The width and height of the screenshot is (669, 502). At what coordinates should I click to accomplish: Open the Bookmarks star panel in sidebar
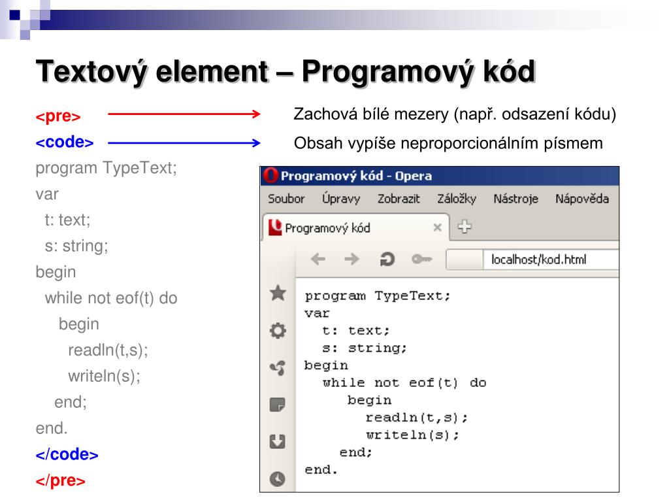(x=278, y=293)
